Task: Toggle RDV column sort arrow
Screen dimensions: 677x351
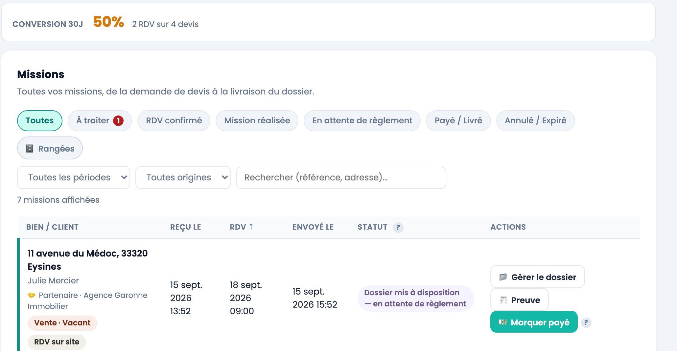Action: (251, 227)
